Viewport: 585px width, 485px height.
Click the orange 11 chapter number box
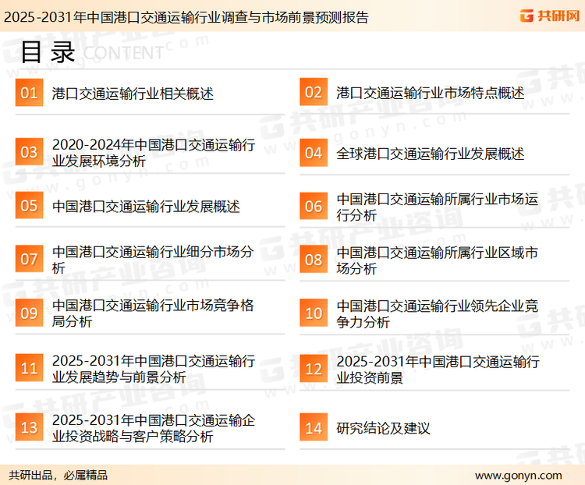pyautogui.click(x=29, y=368)
